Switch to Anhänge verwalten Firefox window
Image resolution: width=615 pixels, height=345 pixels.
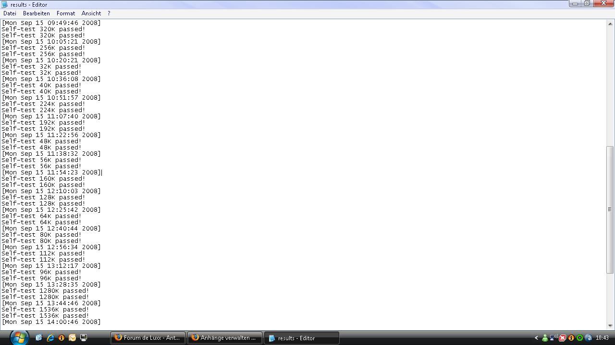pyautogui.click(x=225, y=338)
